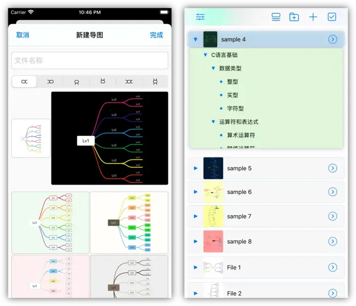Open sample 6 yellow thumbnail

click(x=213, y=192)
